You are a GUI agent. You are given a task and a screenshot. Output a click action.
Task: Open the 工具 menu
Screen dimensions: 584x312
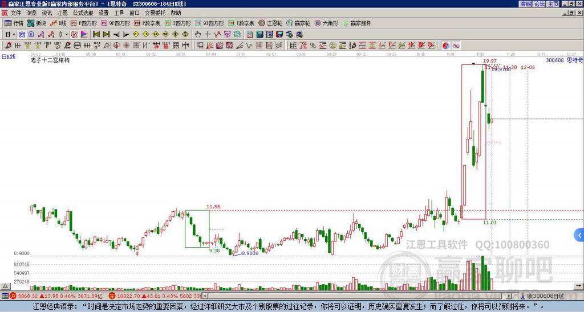[119, 13]
